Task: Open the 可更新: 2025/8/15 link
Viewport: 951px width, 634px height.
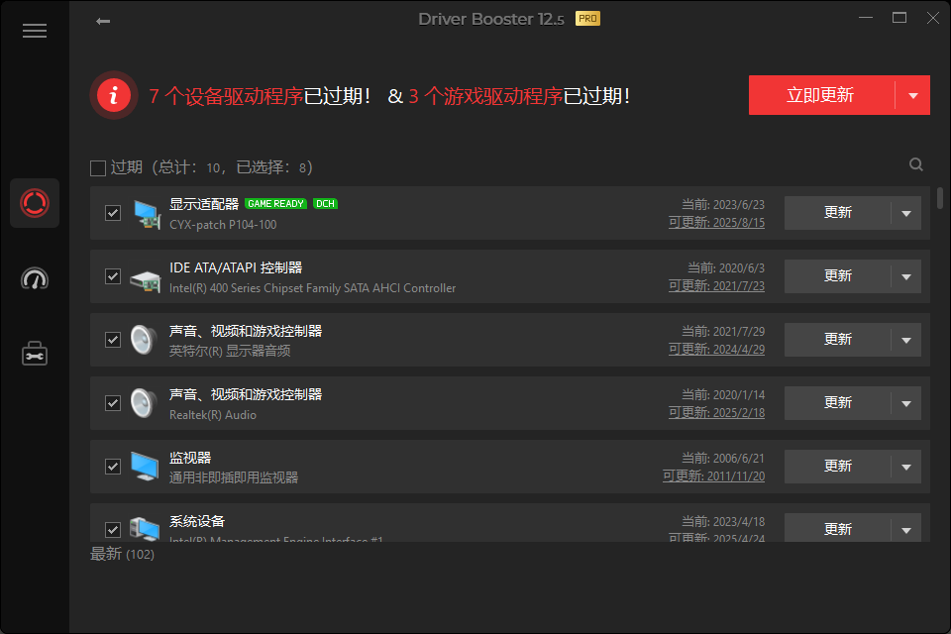Action: click(x=716, y=223)
